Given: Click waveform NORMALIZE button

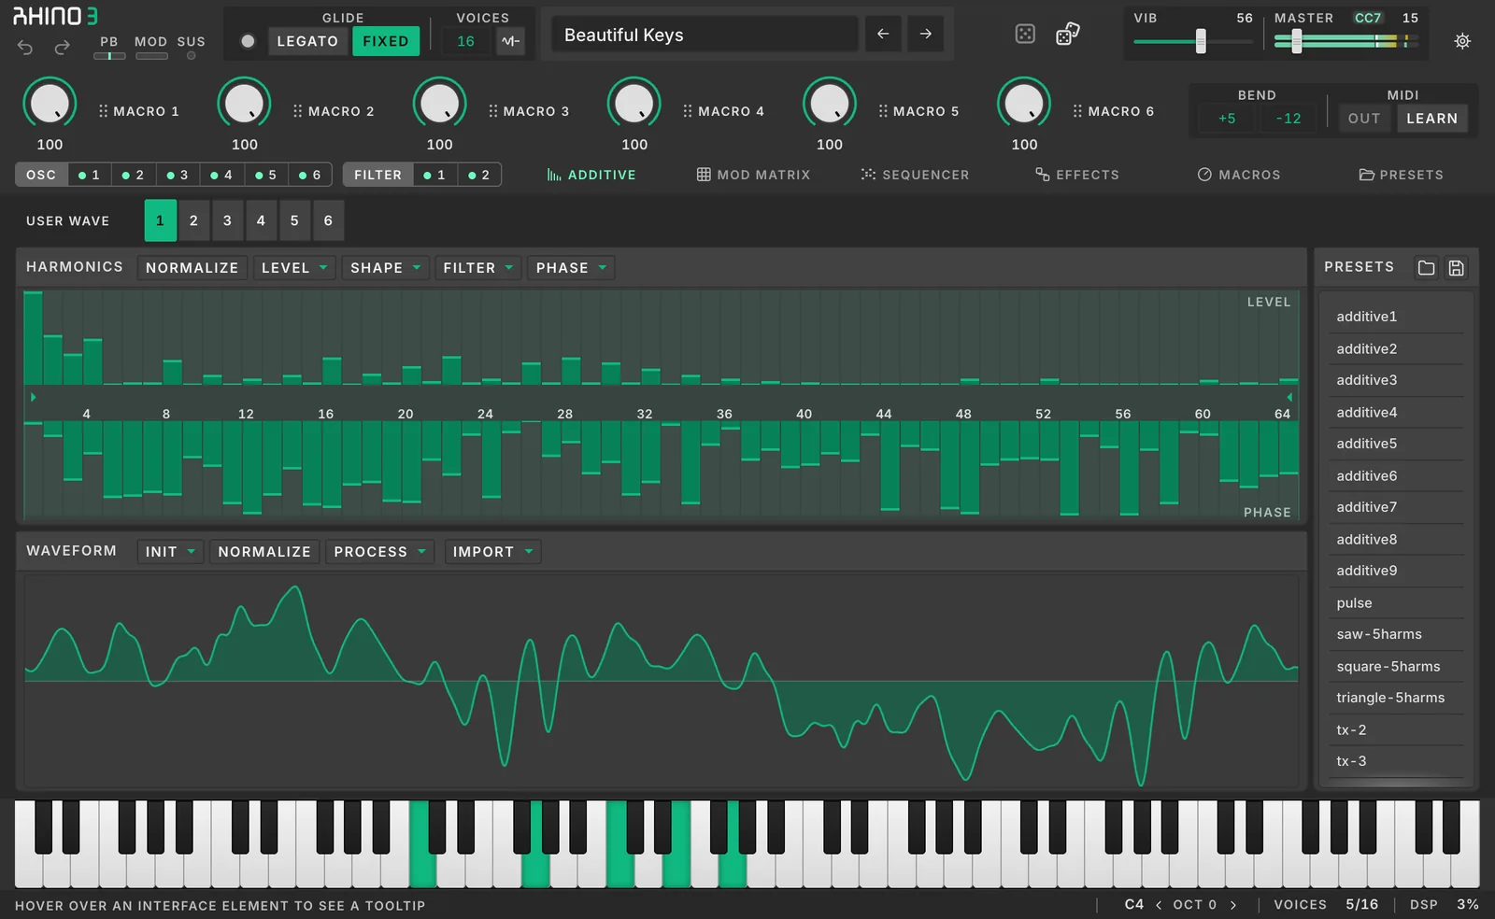Looking at the screenshot, I should click(264, 552).
